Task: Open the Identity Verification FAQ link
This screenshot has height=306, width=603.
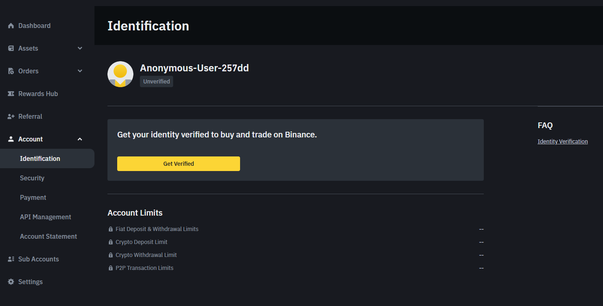Action: [x=563, y=141]
